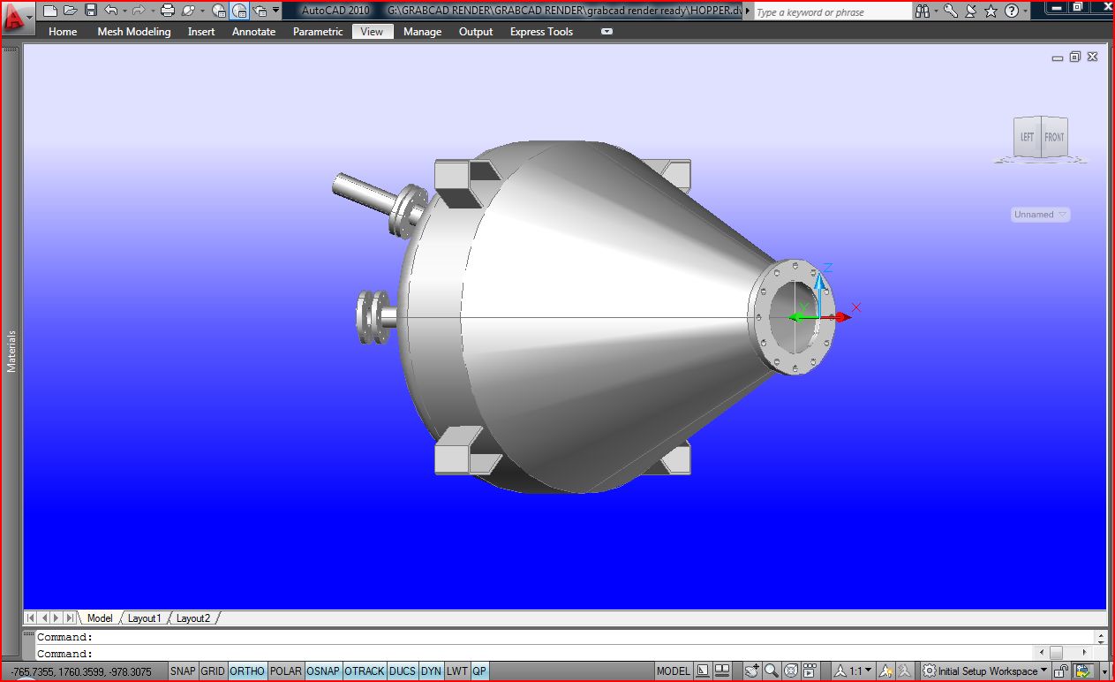Open the 1:1 annotation scale dropdown
This screenshot has height=682, width=1115.
click(853, 671)
